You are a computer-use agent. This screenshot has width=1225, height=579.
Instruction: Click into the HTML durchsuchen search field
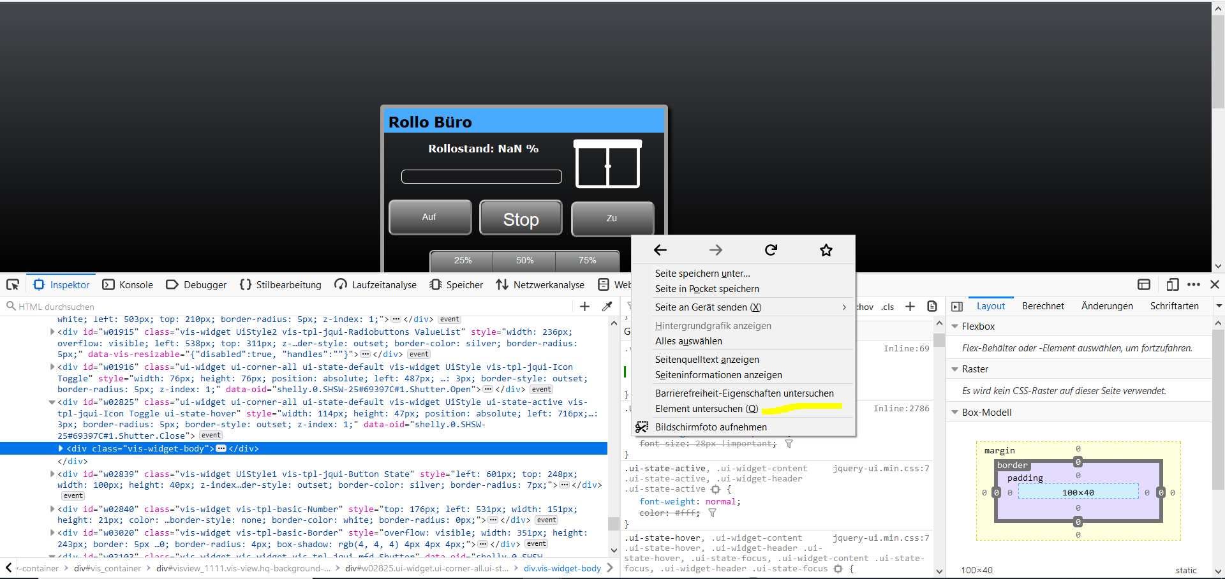tap(287, 307)
